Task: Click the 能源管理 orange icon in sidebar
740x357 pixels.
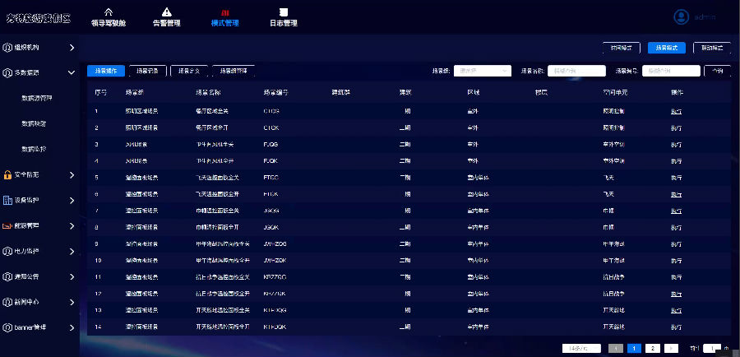Action: coord(7,225)
